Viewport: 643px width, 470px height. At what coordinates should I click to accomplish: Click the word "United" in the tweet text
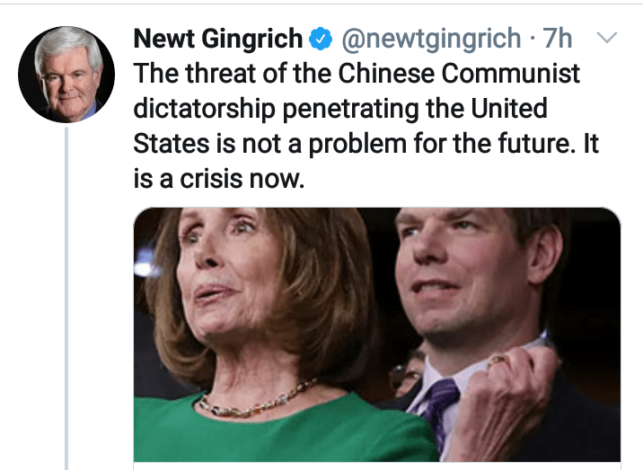pyautogui.click(x=509, y=108)
